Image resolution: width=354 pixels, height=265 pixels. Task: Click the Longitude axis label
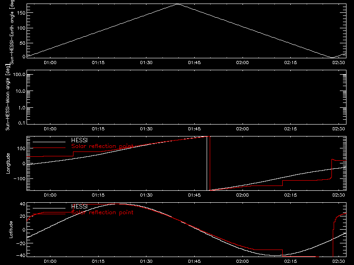pos(8,163)
